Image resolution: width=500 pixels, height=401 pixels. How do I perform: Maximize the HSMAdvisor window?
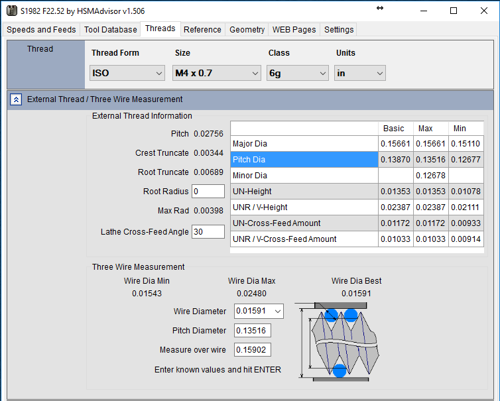point(454,11)
